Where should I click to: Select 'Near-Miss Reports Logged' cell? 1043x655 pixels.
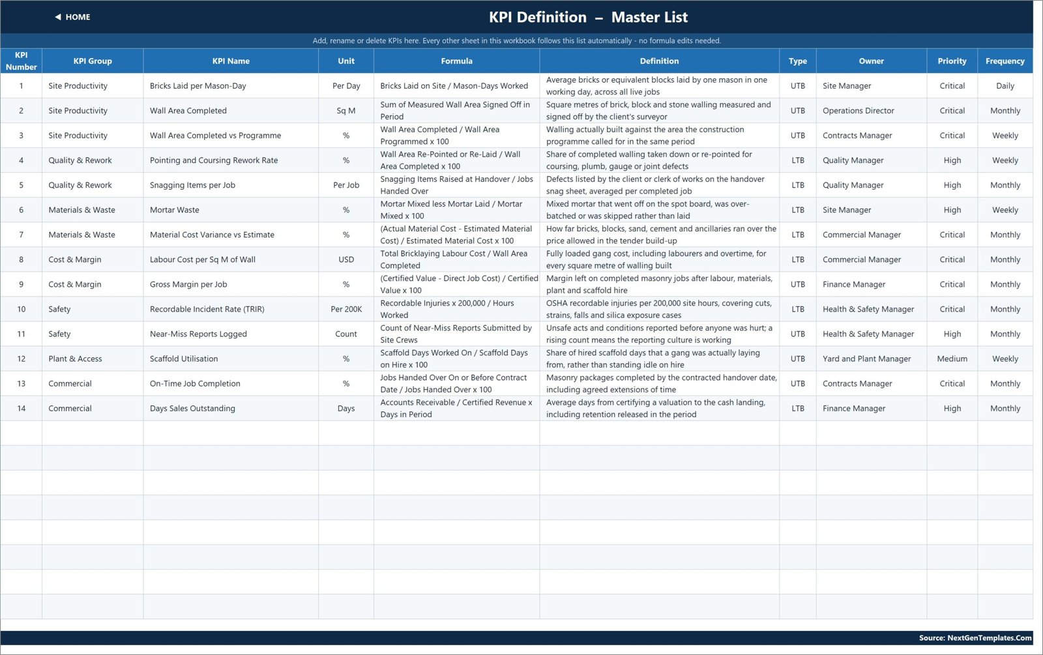(x=231, y=334)
